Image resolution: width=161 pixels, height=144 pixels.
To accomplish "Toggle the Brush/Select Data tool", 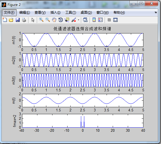I will tap(74, 20).
